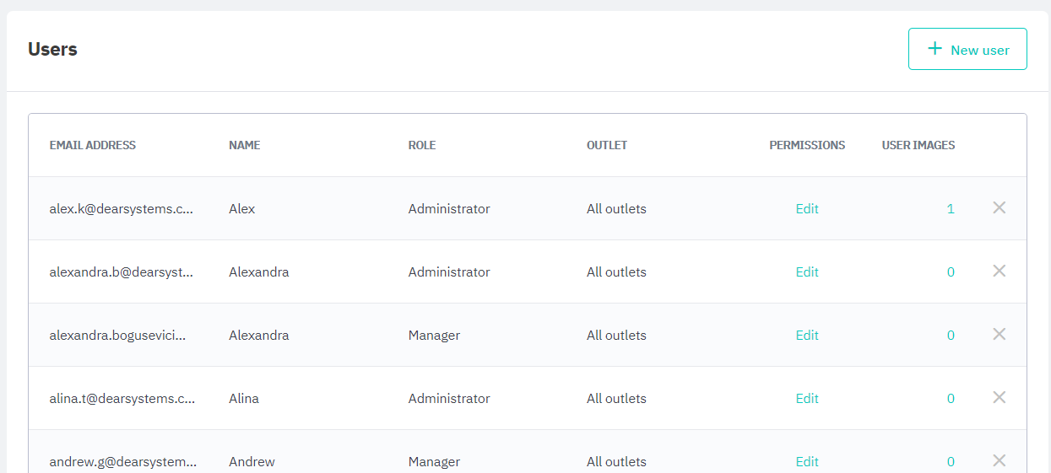Remove the Alina user row
This screenshot has height=473, width=1051.
[x=999, y=397]
